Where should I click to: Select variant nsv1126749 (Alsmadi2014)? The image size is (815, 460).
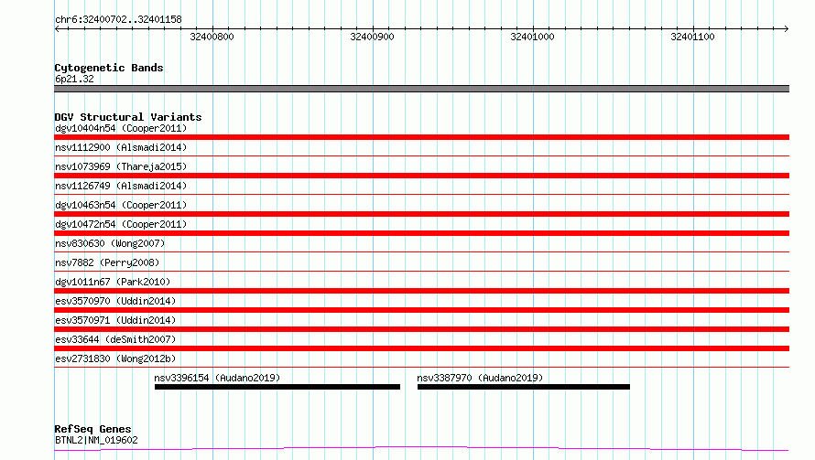click(121, 186)
